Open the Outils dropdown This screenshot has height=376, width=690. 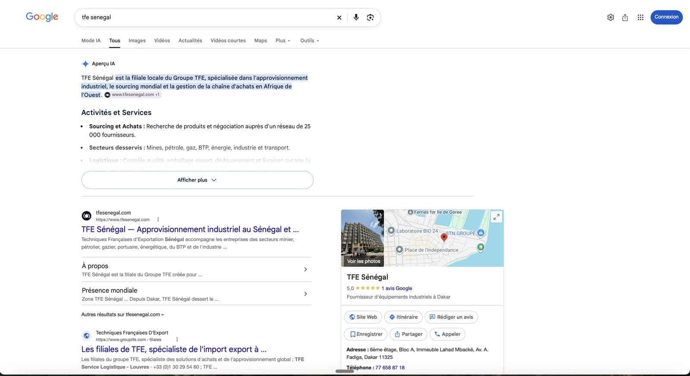(x=310, y=41)
